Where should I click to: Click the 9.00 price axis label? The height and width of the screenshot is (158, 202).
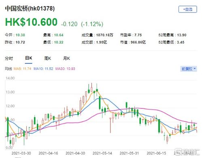[9, 147]
